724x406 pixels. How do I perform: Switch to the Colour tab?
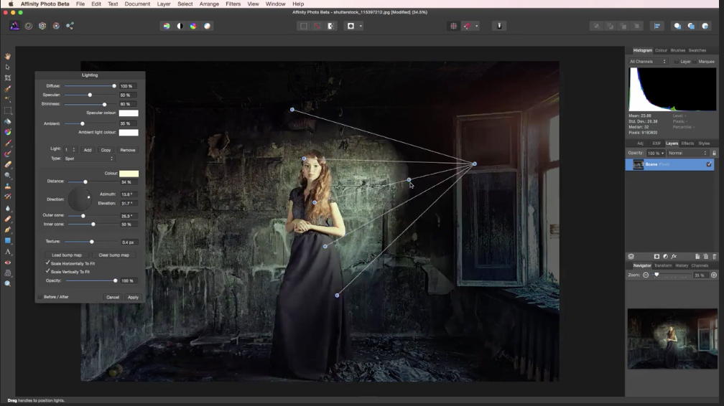(x=661, y=50)
